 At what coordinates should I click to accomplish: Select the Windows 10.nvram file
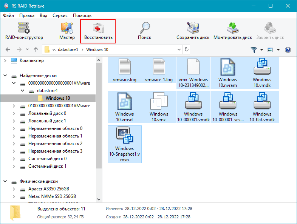point(228,73)
